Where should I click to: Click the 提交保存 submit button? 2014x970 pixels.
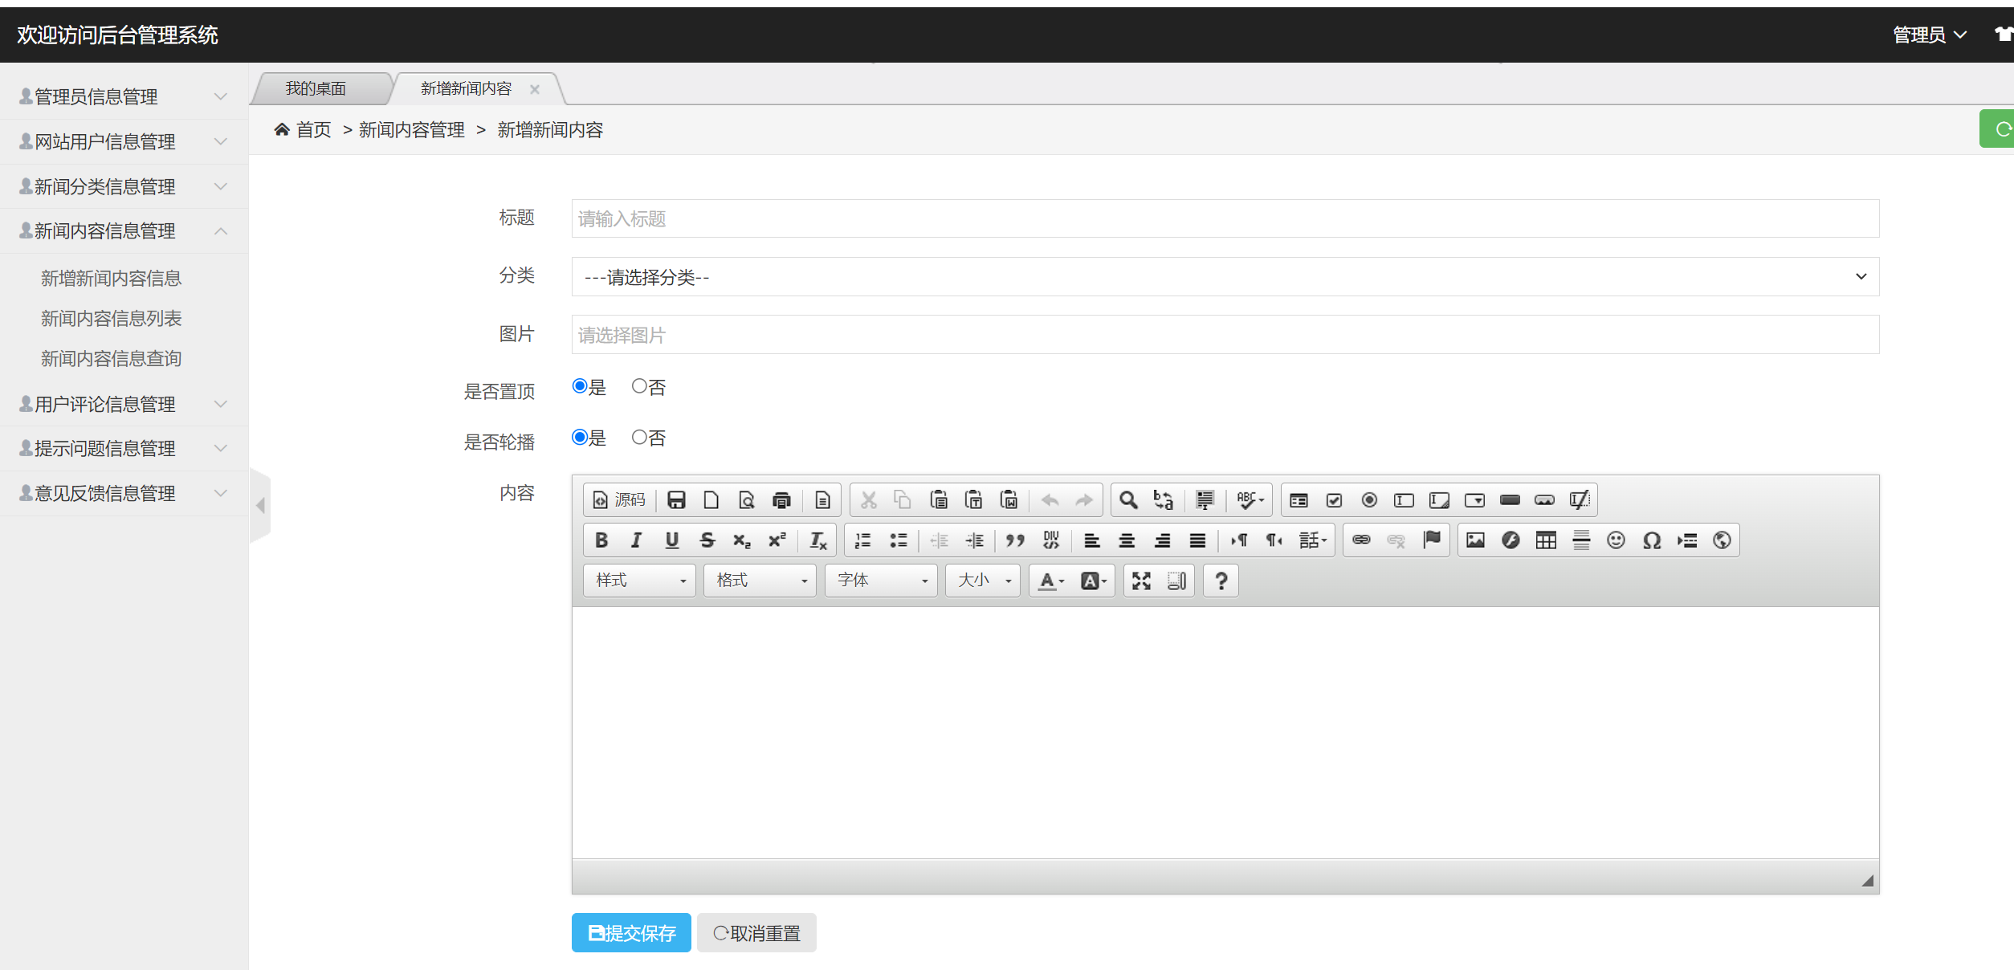(631, 933)
